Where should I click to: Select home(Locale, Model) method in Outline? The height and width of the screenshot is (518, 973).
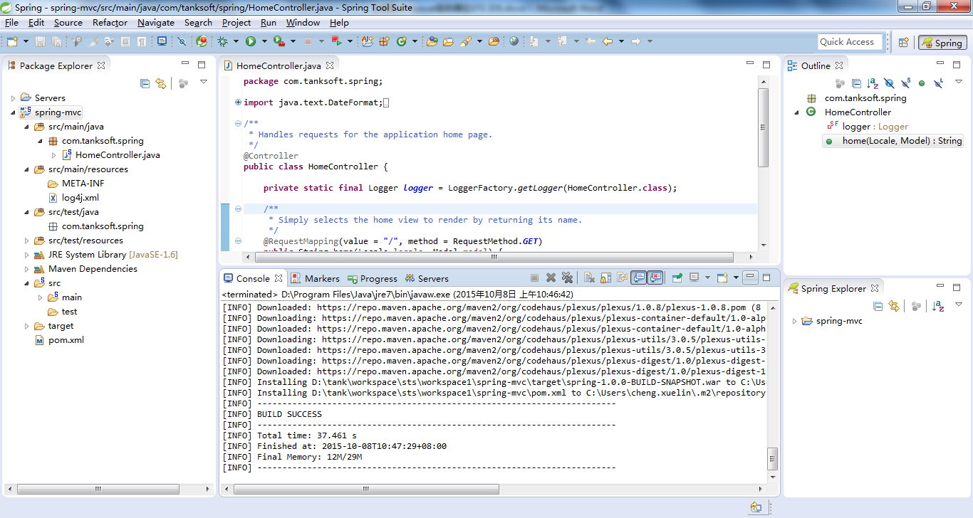tap(893, 141)
